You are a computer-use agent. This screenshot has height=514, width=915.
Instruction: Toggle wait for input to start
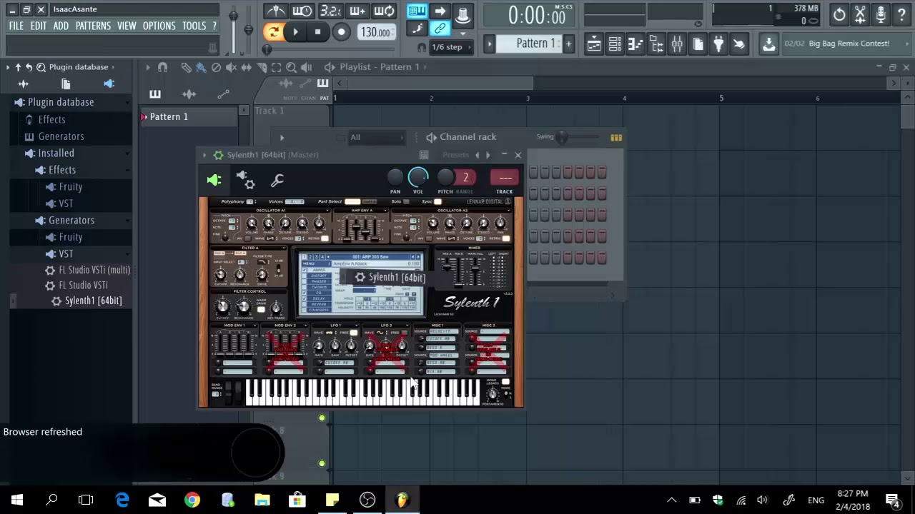(x=302, y=11)
